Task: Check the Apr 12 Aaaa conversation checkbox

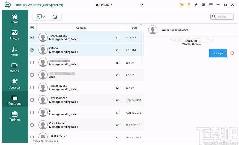Action: (32, 75)
